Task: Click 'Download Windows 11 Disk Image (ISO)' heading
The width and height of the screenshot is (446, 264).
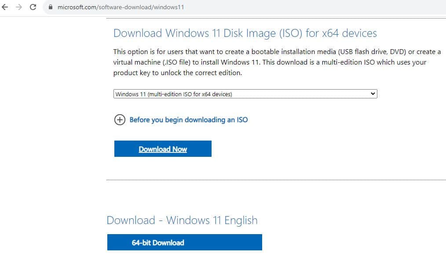Action: pyautogui.click(x=245, y=33)
